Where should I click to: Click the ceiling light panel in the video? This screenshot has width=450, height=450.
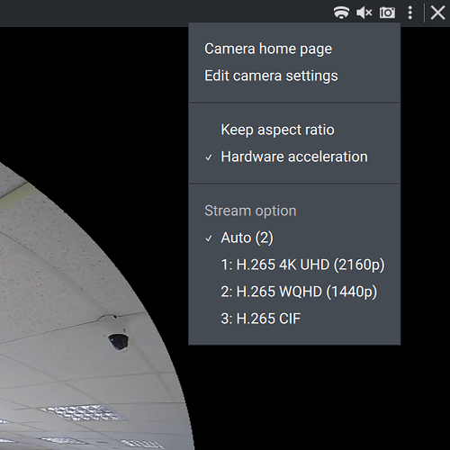point(82,413)
